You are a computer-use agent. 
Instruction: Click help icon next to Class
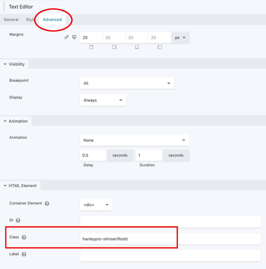[x=24, y=237]
